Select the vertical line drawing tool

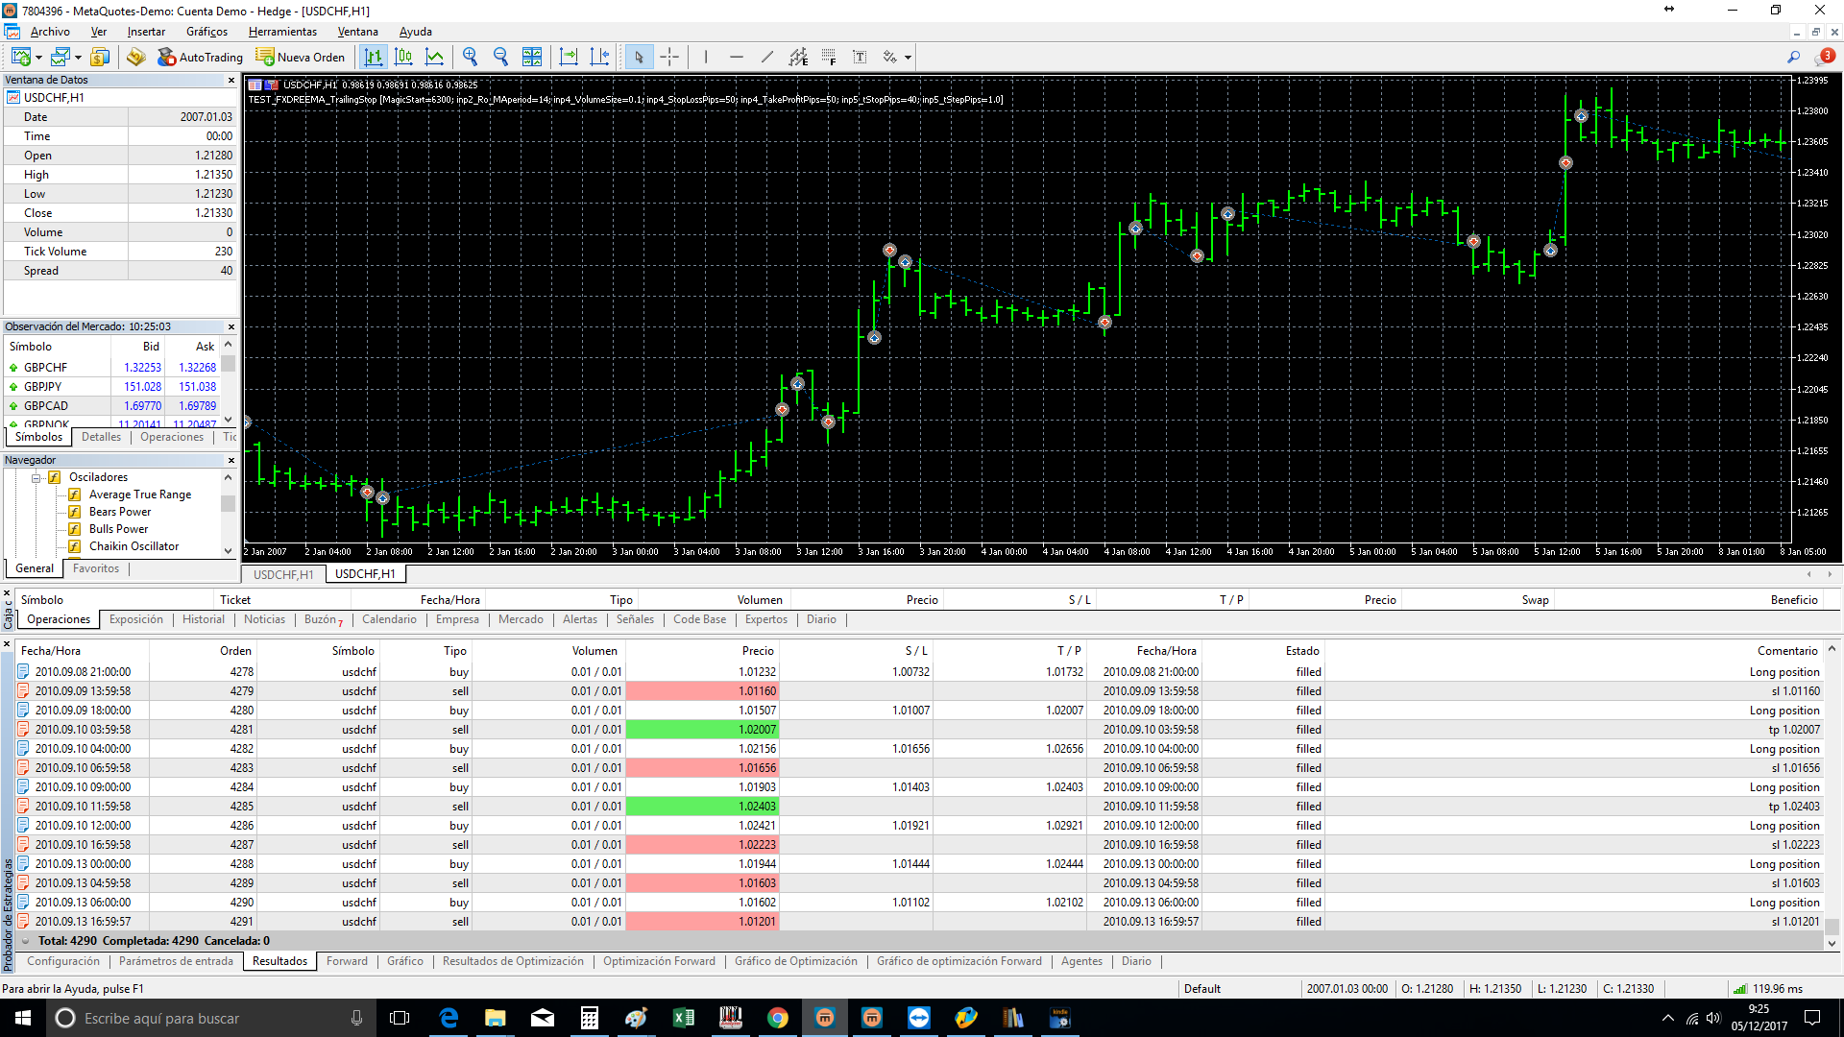pos(706,58)
